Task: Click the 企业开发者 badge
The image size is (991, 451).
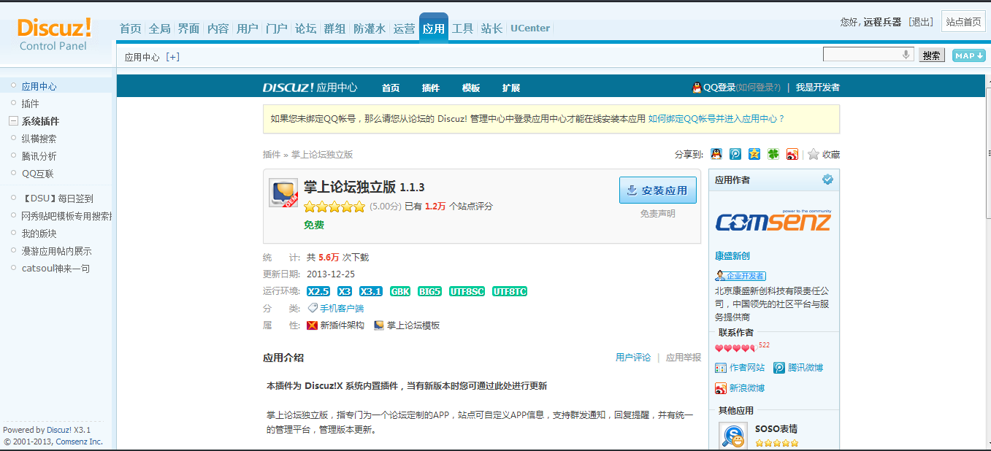Action: click(741, 276)
